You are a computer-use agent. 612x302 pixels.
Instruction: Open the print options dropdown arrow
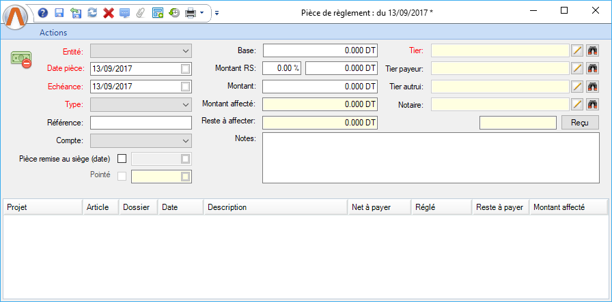point(202,12)
